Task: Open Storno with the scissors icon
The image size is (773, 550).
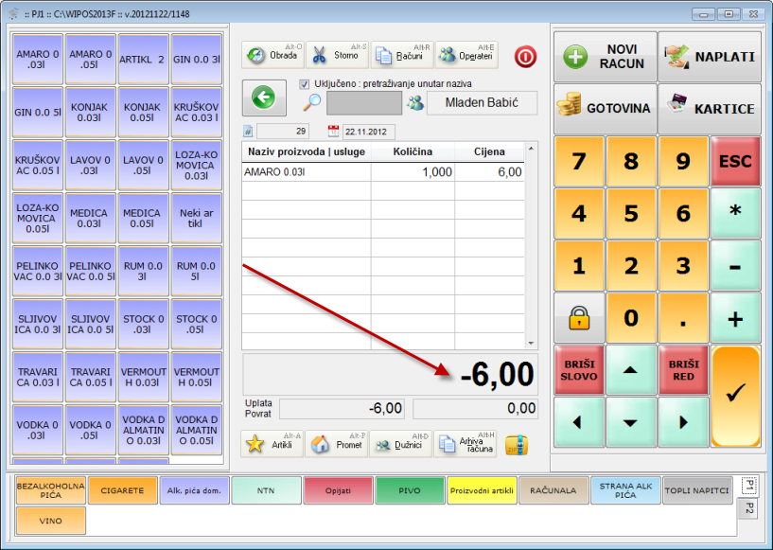Action: tap(336, 55)
